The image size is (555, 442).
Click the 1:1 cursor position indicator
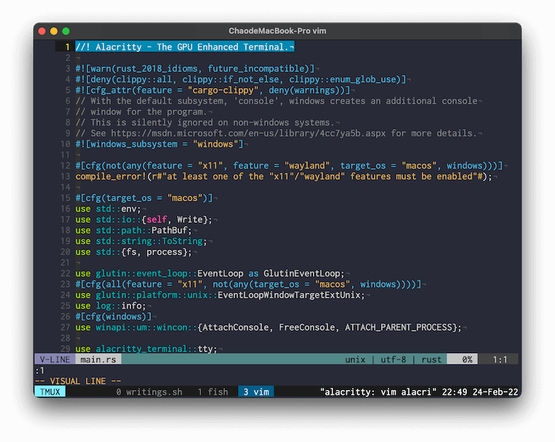tap(499, 359)
